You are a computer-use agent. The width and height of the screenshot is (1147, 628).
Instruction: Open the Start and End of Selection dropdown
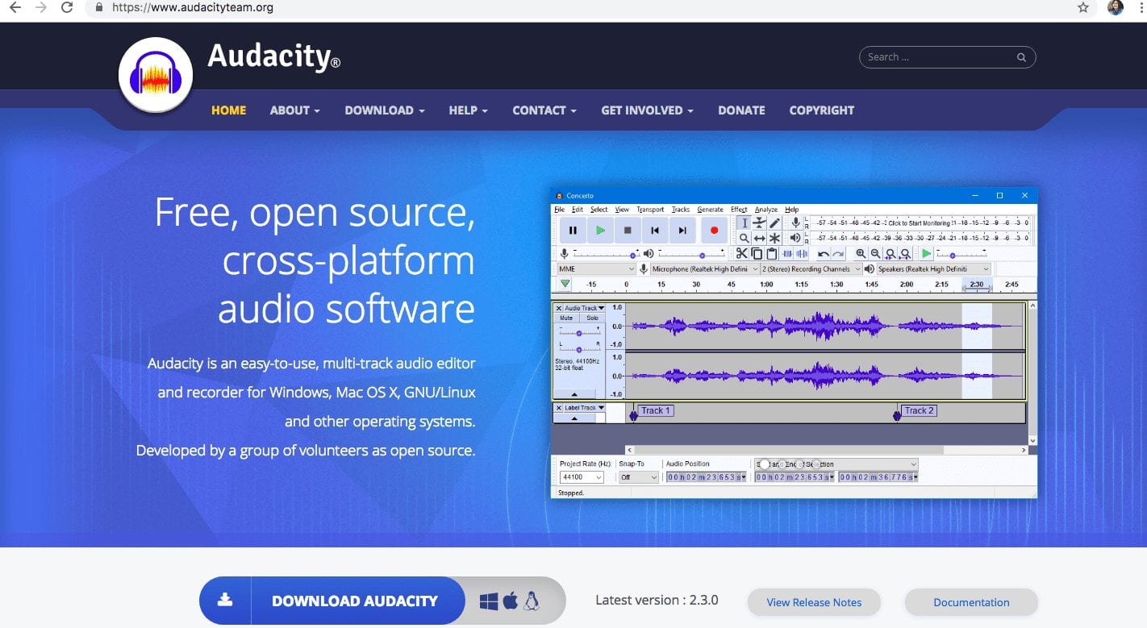coord(836,464)
